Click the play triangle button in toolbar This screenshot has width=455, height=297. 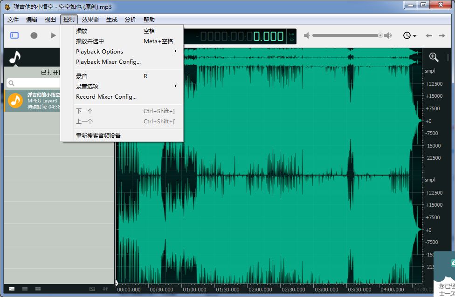click(53, 35)
